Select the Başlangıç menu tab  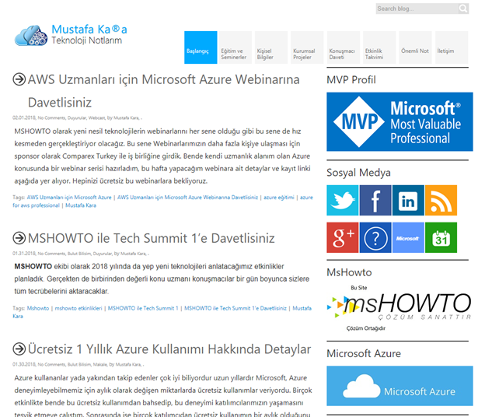(201, 47)
